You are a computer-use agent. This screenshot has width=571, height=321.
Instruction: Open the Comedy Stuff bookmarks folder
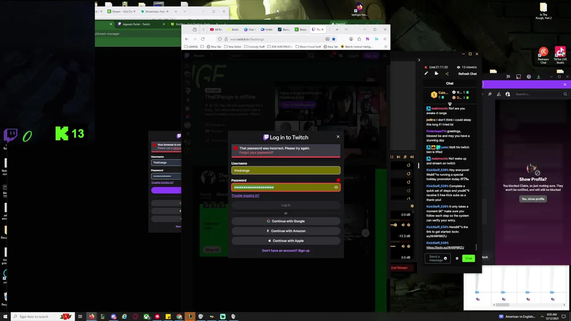coord(254,46)
